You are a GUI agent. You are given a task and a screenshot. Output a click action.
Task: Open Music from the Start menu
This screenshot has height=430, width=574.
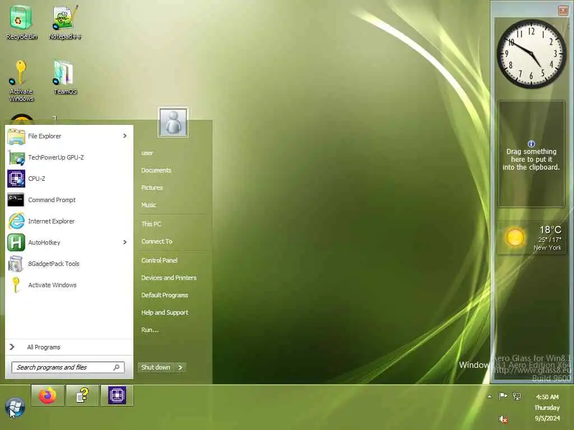(149, 205)
